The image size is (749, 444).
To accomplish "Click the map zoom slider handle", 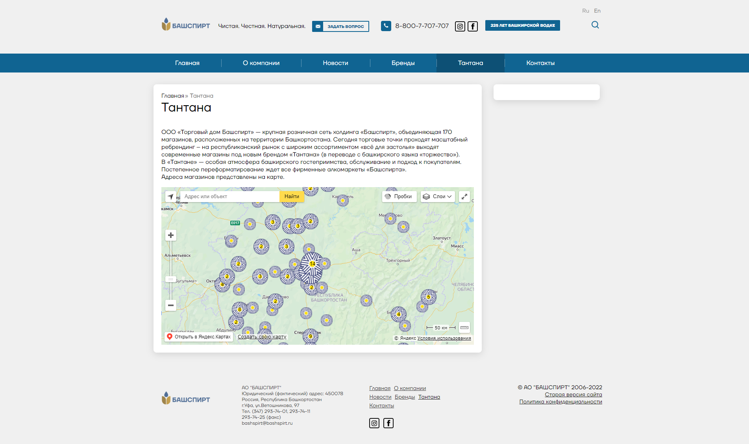I will click(171, 279).
